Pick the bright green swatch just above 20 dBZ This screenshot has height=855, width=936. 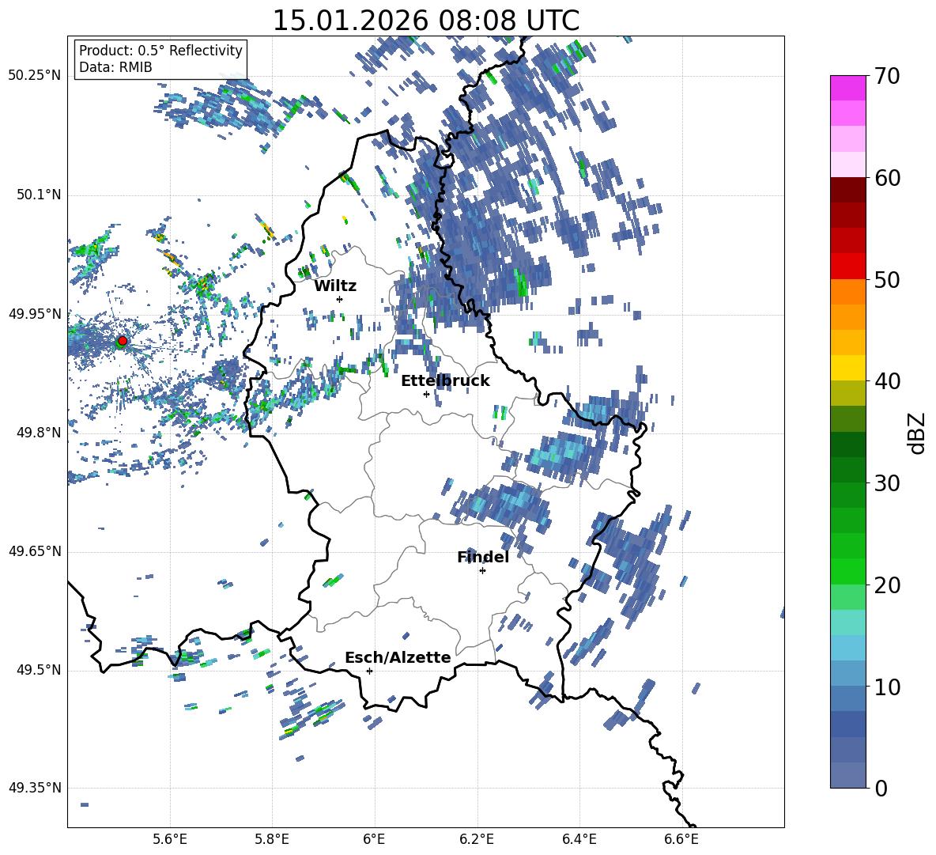[847, 571]
